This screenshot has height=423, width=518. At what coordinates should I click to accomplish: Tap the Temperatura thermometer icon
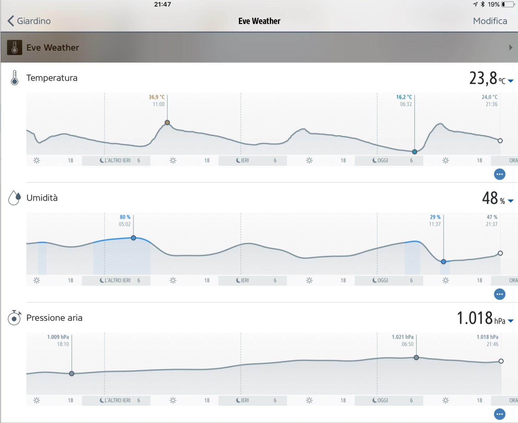pos(15,78)
